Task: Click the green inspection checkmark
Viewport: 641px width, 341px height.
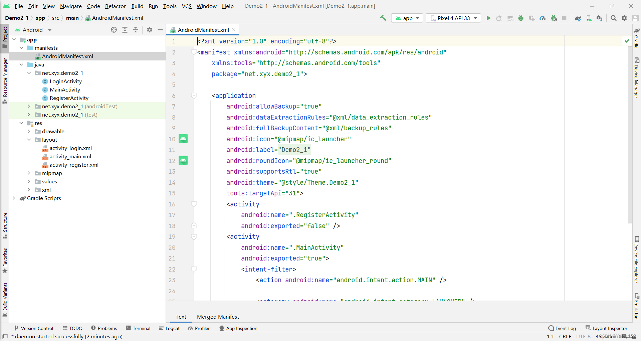Action: pyautogui.click(x=627, y=41)
